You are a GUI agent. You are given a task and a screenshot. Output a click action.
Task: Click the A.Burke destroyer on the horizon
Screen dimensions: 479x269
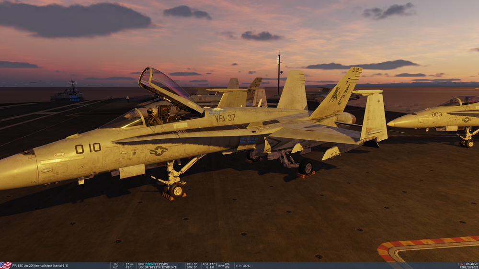[x=67, y=91]
